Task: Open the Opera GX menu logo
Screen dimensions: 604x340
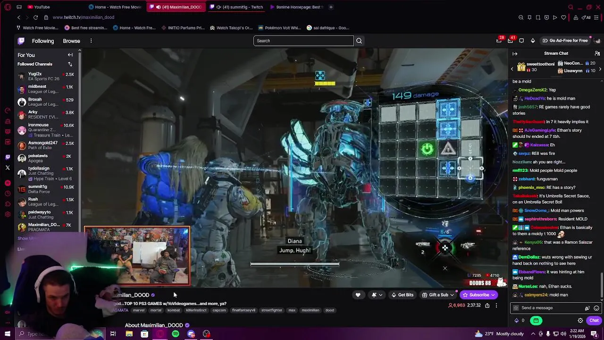Action: coord(7,7)
